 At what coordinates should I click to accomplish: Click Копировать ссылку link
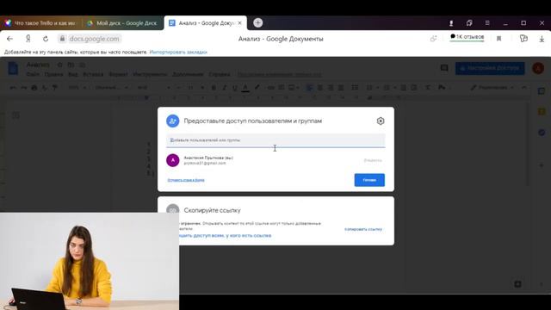point(363,229)
